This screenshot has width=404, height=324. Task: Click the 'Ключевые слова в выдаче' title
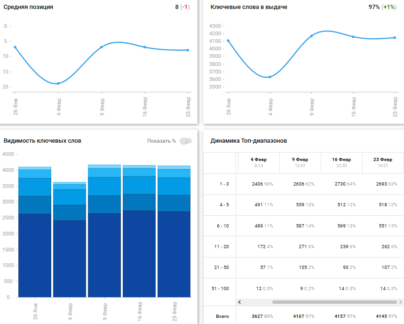point(249,7)
